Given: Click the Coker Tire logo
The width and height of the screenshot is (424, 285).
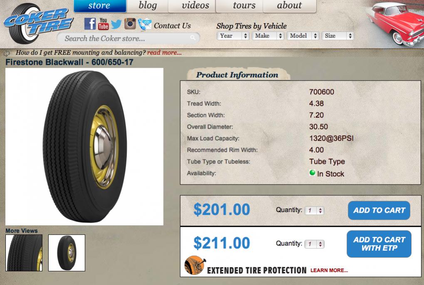Looking at the screenshot, I should pos(38,24).
